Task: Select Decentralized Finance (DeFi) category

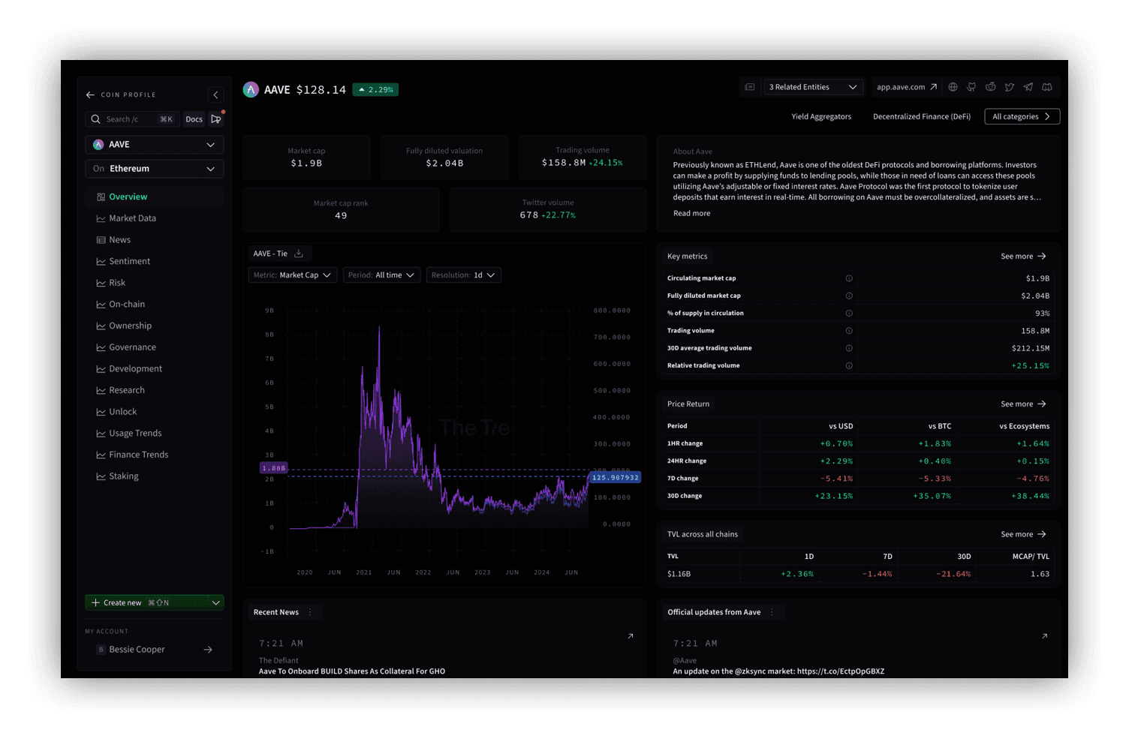Action: [x=922, y=116]
